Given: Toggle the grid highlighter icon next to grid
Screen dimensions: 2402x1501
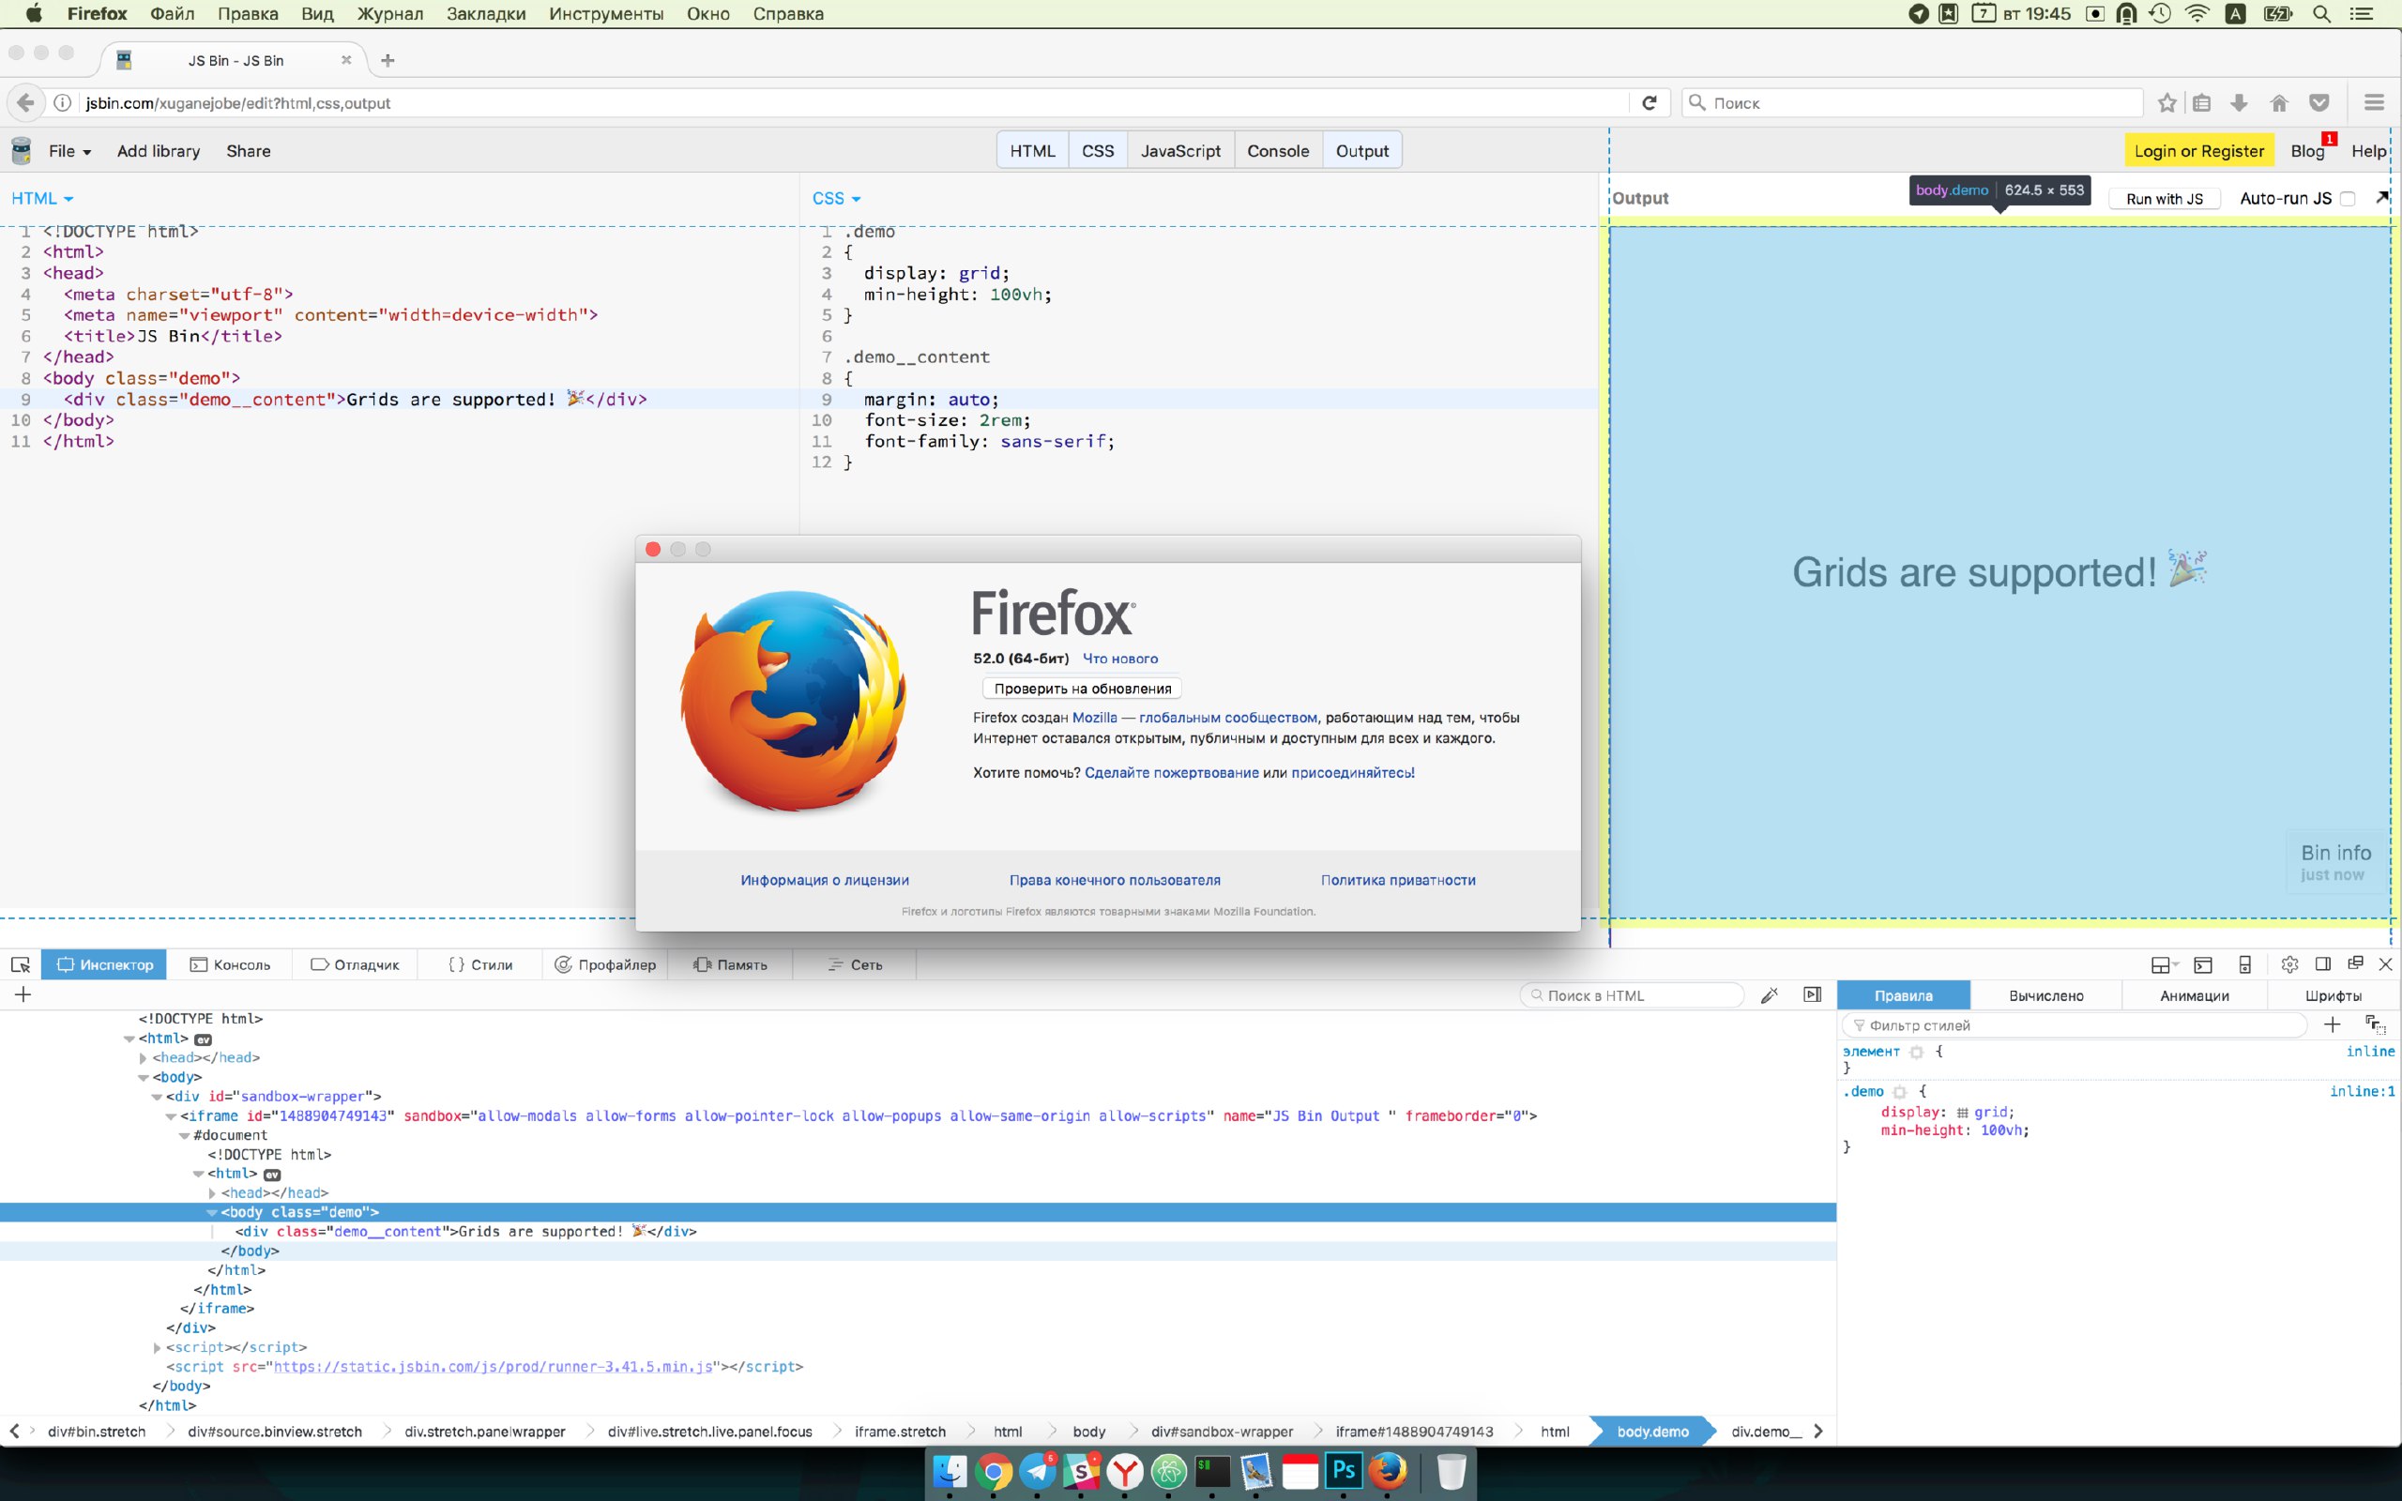Looking at the screenshot, I should (x=1962, y=1113).
